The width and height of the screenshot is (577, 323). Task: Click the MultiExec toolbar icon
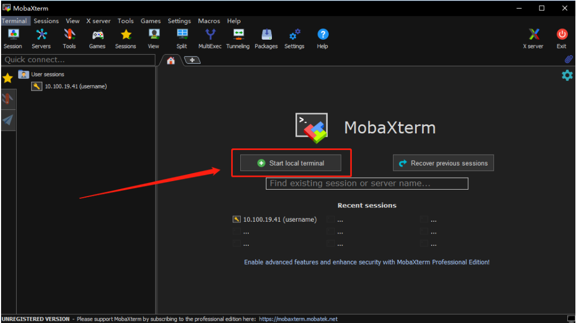click(x=210, y=39)
